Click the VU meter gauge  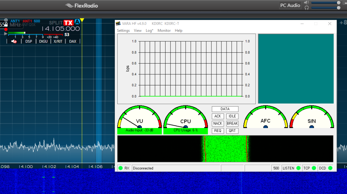139,117
